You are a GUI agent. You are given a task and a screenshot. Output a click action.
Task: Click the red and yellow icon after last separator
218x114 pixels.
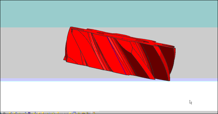click(94, 113)
